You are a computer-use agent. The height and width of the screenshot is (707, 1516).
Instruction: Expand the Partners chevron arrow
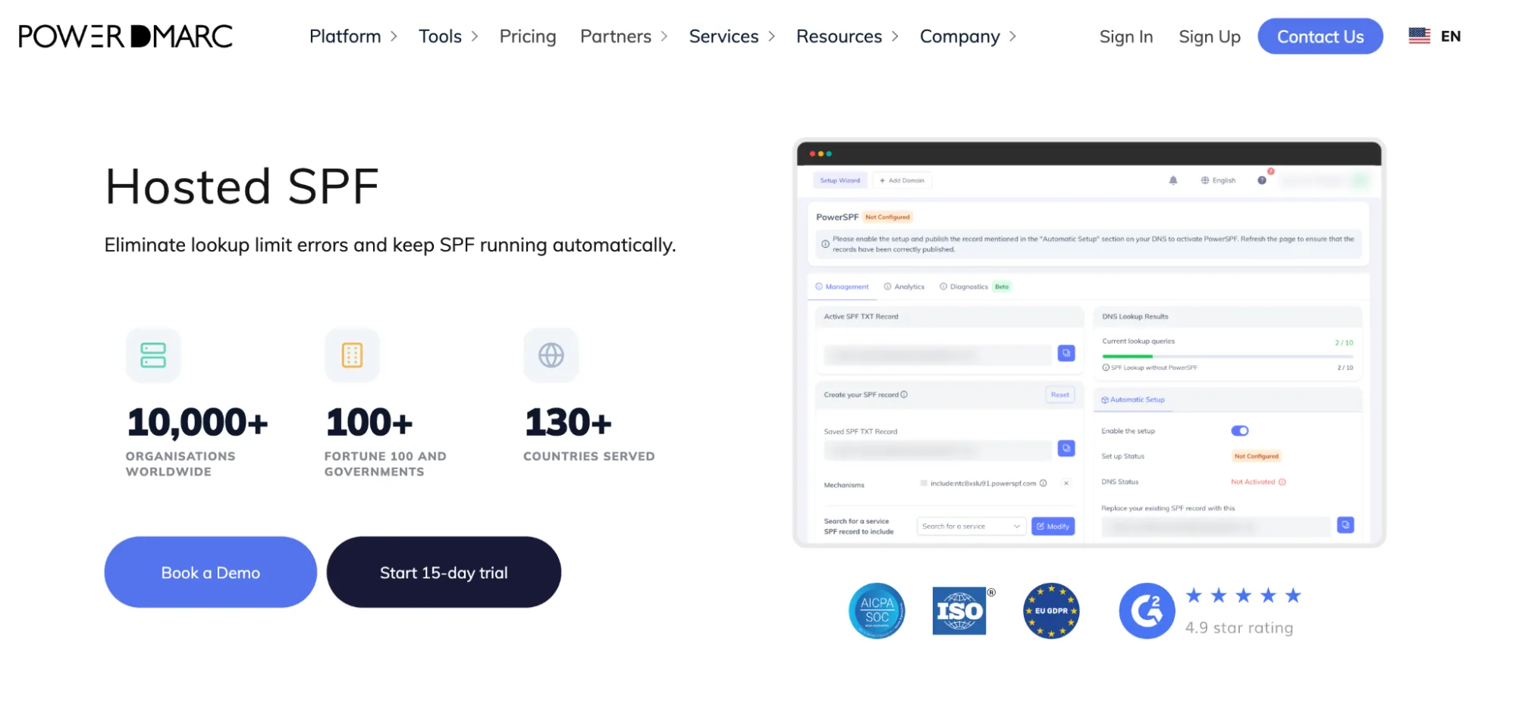(x=664, y=36)
